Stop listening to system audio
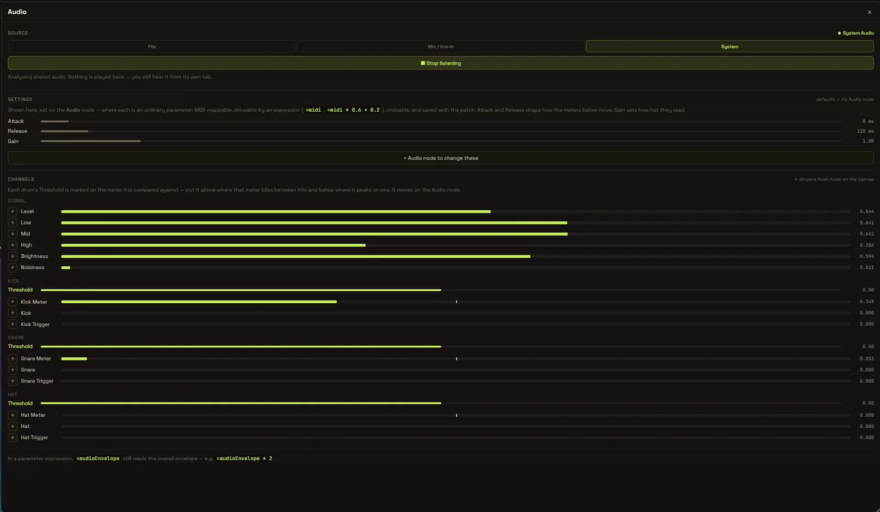The height and width of the screenshot is (512, 880). (x=441, y=63)
